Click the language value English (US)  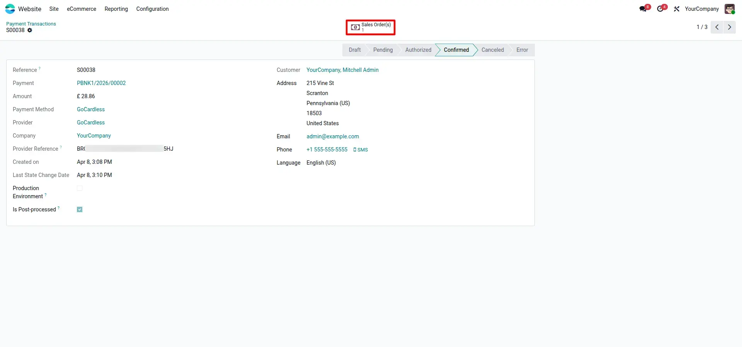[321, 163]
